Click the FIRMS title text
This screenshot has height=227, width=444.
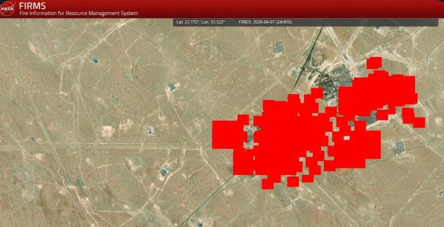32,6
